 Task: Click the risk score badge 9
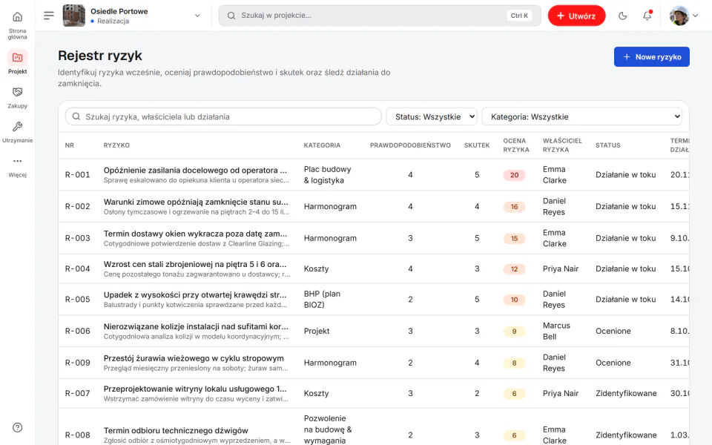(x=514, y=331)
